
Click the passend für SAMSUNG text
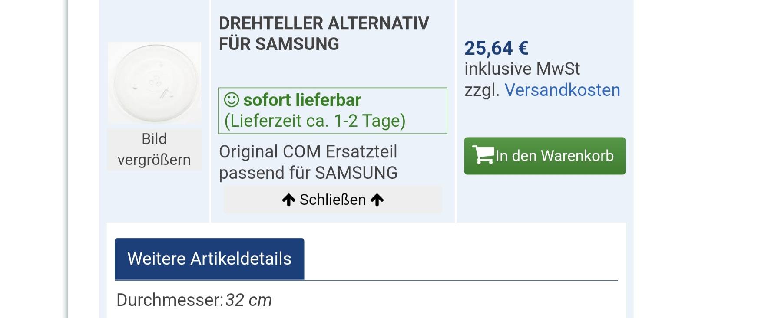pos(308,173)
